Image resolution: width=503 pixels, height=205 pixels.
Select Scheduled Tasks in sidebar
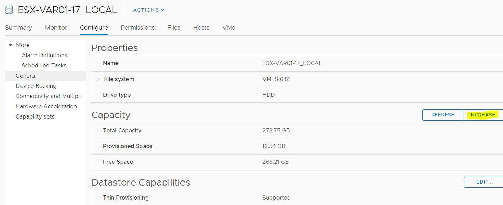(44, 65)
